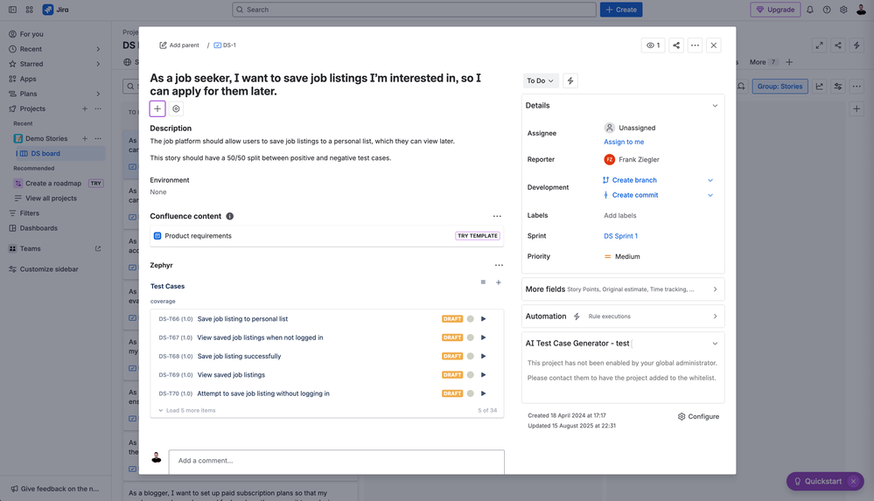Open DS-1 breadcrumb link
874x501 pixels.
pos(225,45)
